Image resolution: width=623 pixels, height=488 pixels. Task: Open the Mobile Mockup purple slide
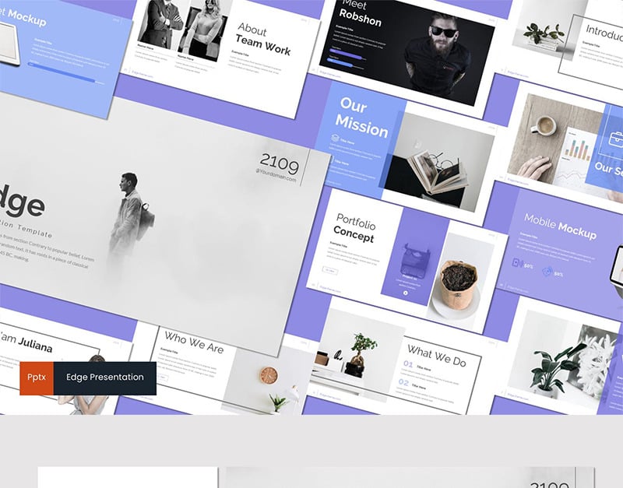(x=560, y=255)
